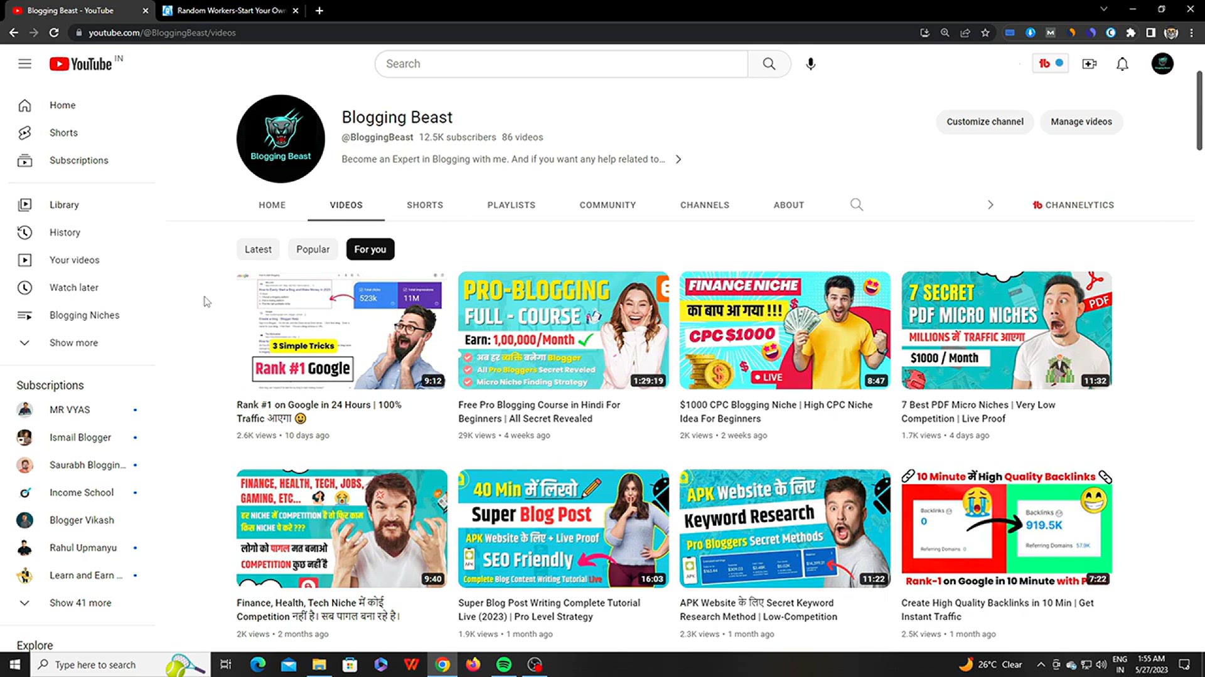This screenshot has height=677, width=1205.
Task: Switch to the SHORTS channel tab
Action: [x=425, y=205]
